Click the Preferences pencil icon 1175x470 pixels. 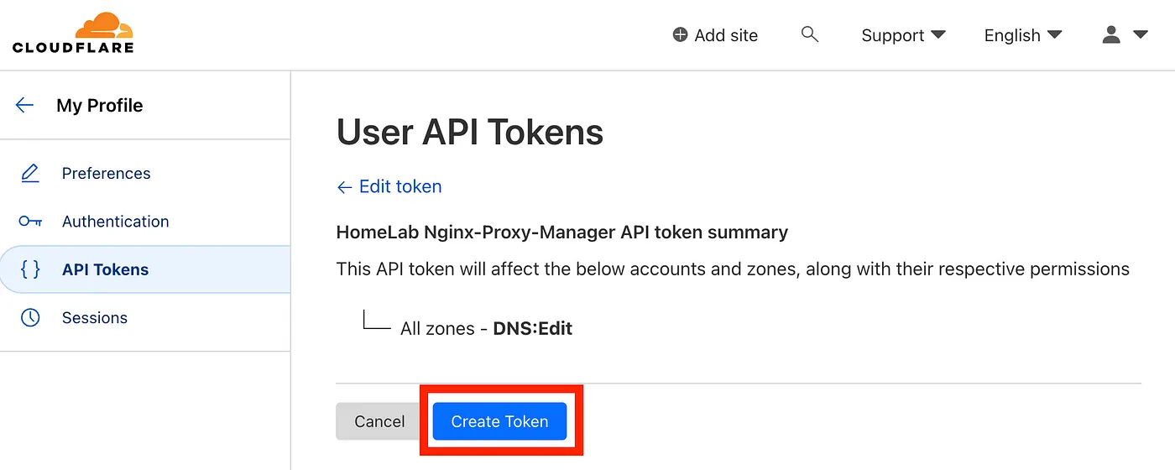(30, 173)
